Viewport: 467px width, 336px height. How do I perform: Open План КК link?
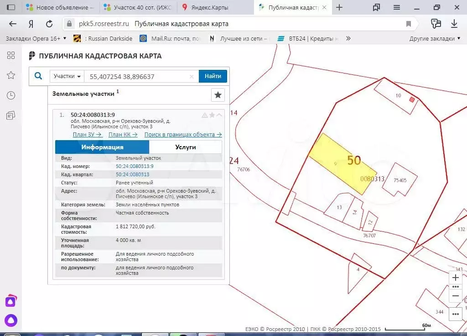pyautogui.click(x=123, y=135)
